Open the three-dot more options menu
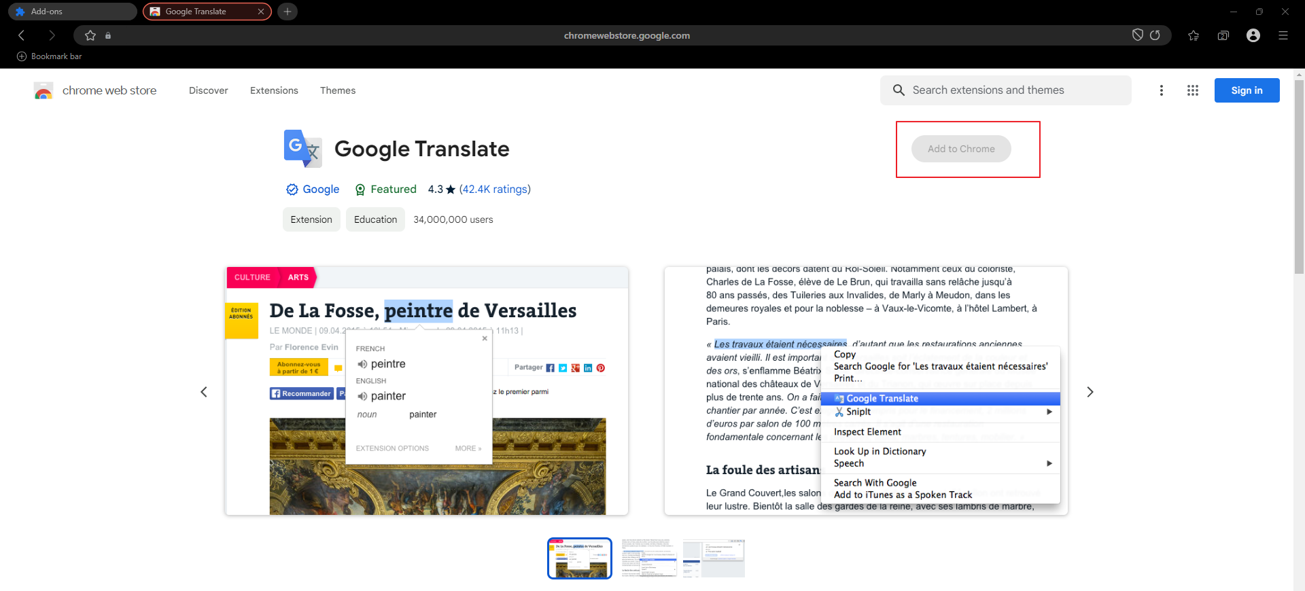The image size is (1305, 591). click(x=1162, y=90)
